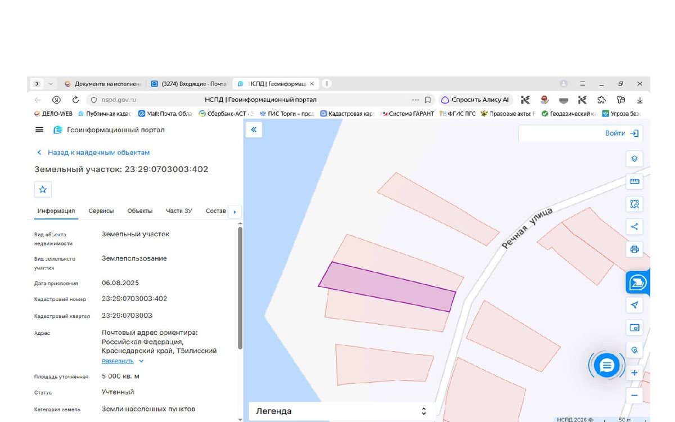This screenshot has width=675, height=422.
Task: Click the Геоинформационный портал logo
Action: pos(109,130)
